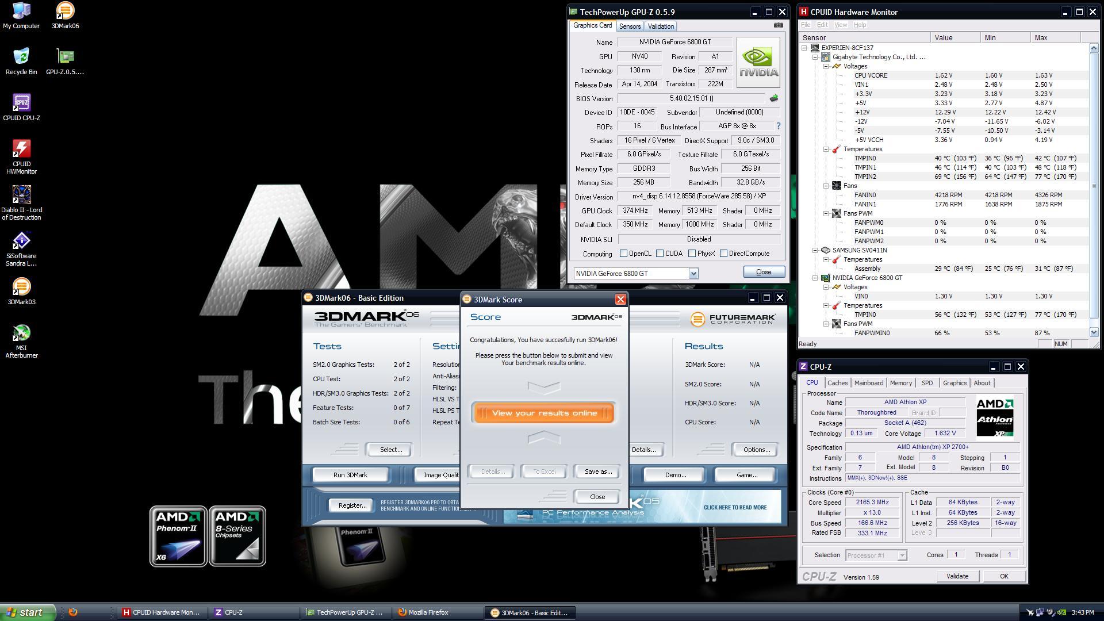Collapse Gigabyte Voltages node in HWMonitor
This screenshot has height=621, width=1104.
(x=826, y=66)
